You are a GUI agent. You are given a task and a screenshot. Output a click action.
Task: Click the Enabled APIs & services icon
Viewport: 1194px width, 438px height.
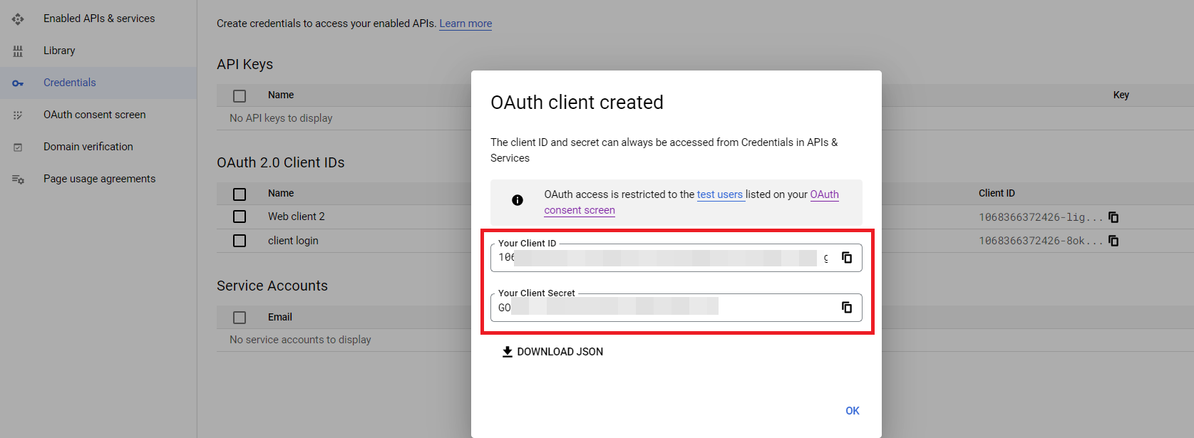18,19
